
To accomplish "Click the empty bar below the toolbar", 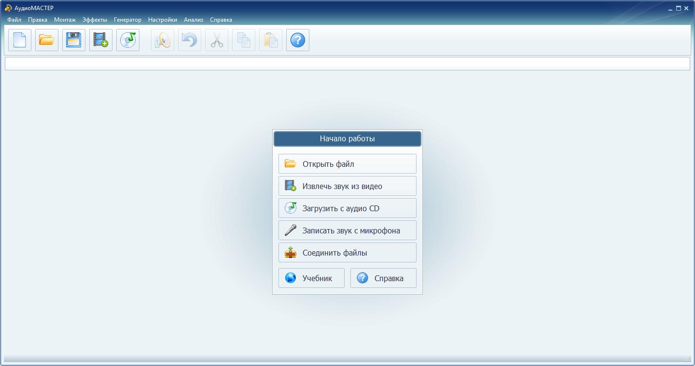I will coord(347,64).
